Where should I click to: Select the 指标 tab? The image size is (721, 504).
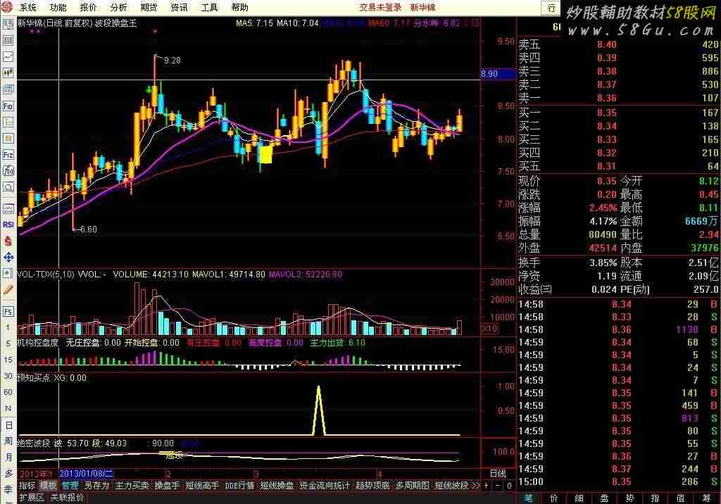(x=27, y=485)
